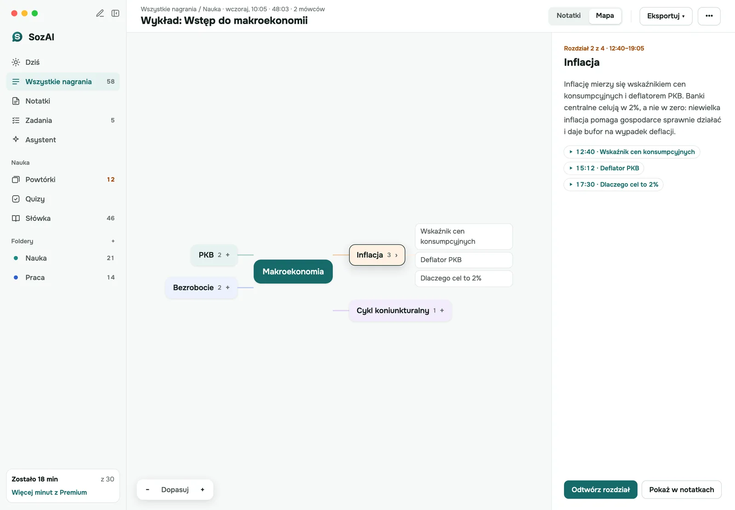Open Quizy in the sidebar
This screenshot has height=510, width=735.
[63, 199]
